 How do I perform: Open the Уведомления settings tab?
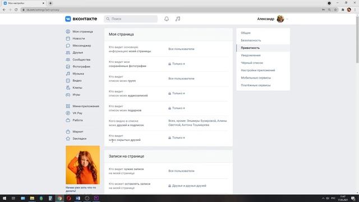pyautogui.click(x=263, y=56)
